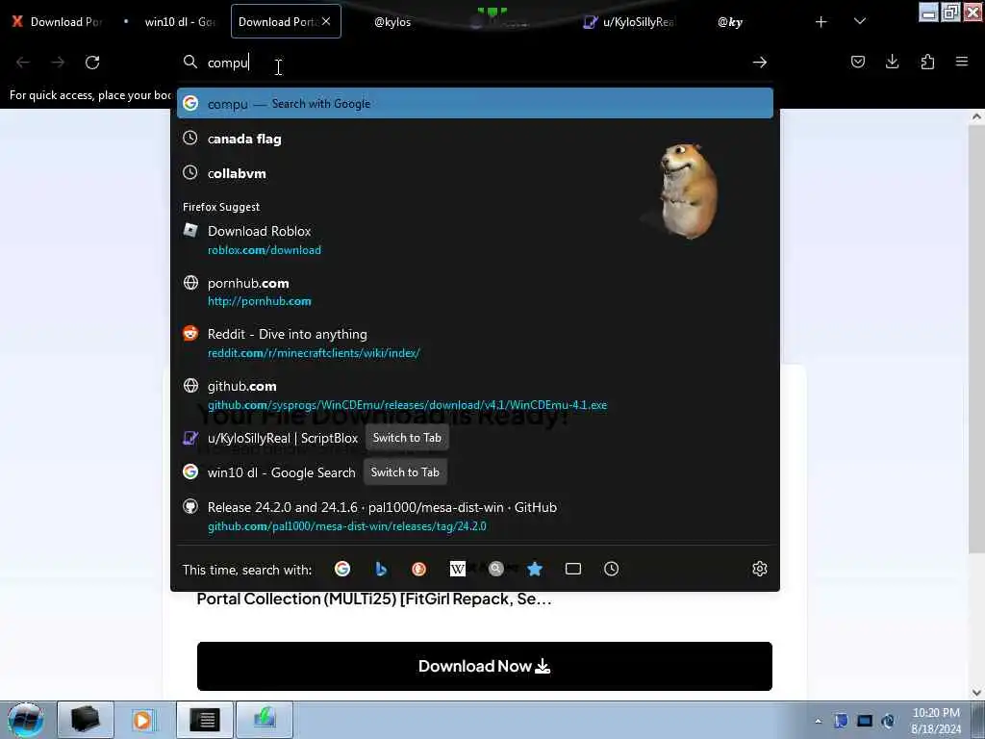Open Reddit Dive into anything suggestion
Image resolution: width=985 pixels, height=739 pixels.
(475, 344)
